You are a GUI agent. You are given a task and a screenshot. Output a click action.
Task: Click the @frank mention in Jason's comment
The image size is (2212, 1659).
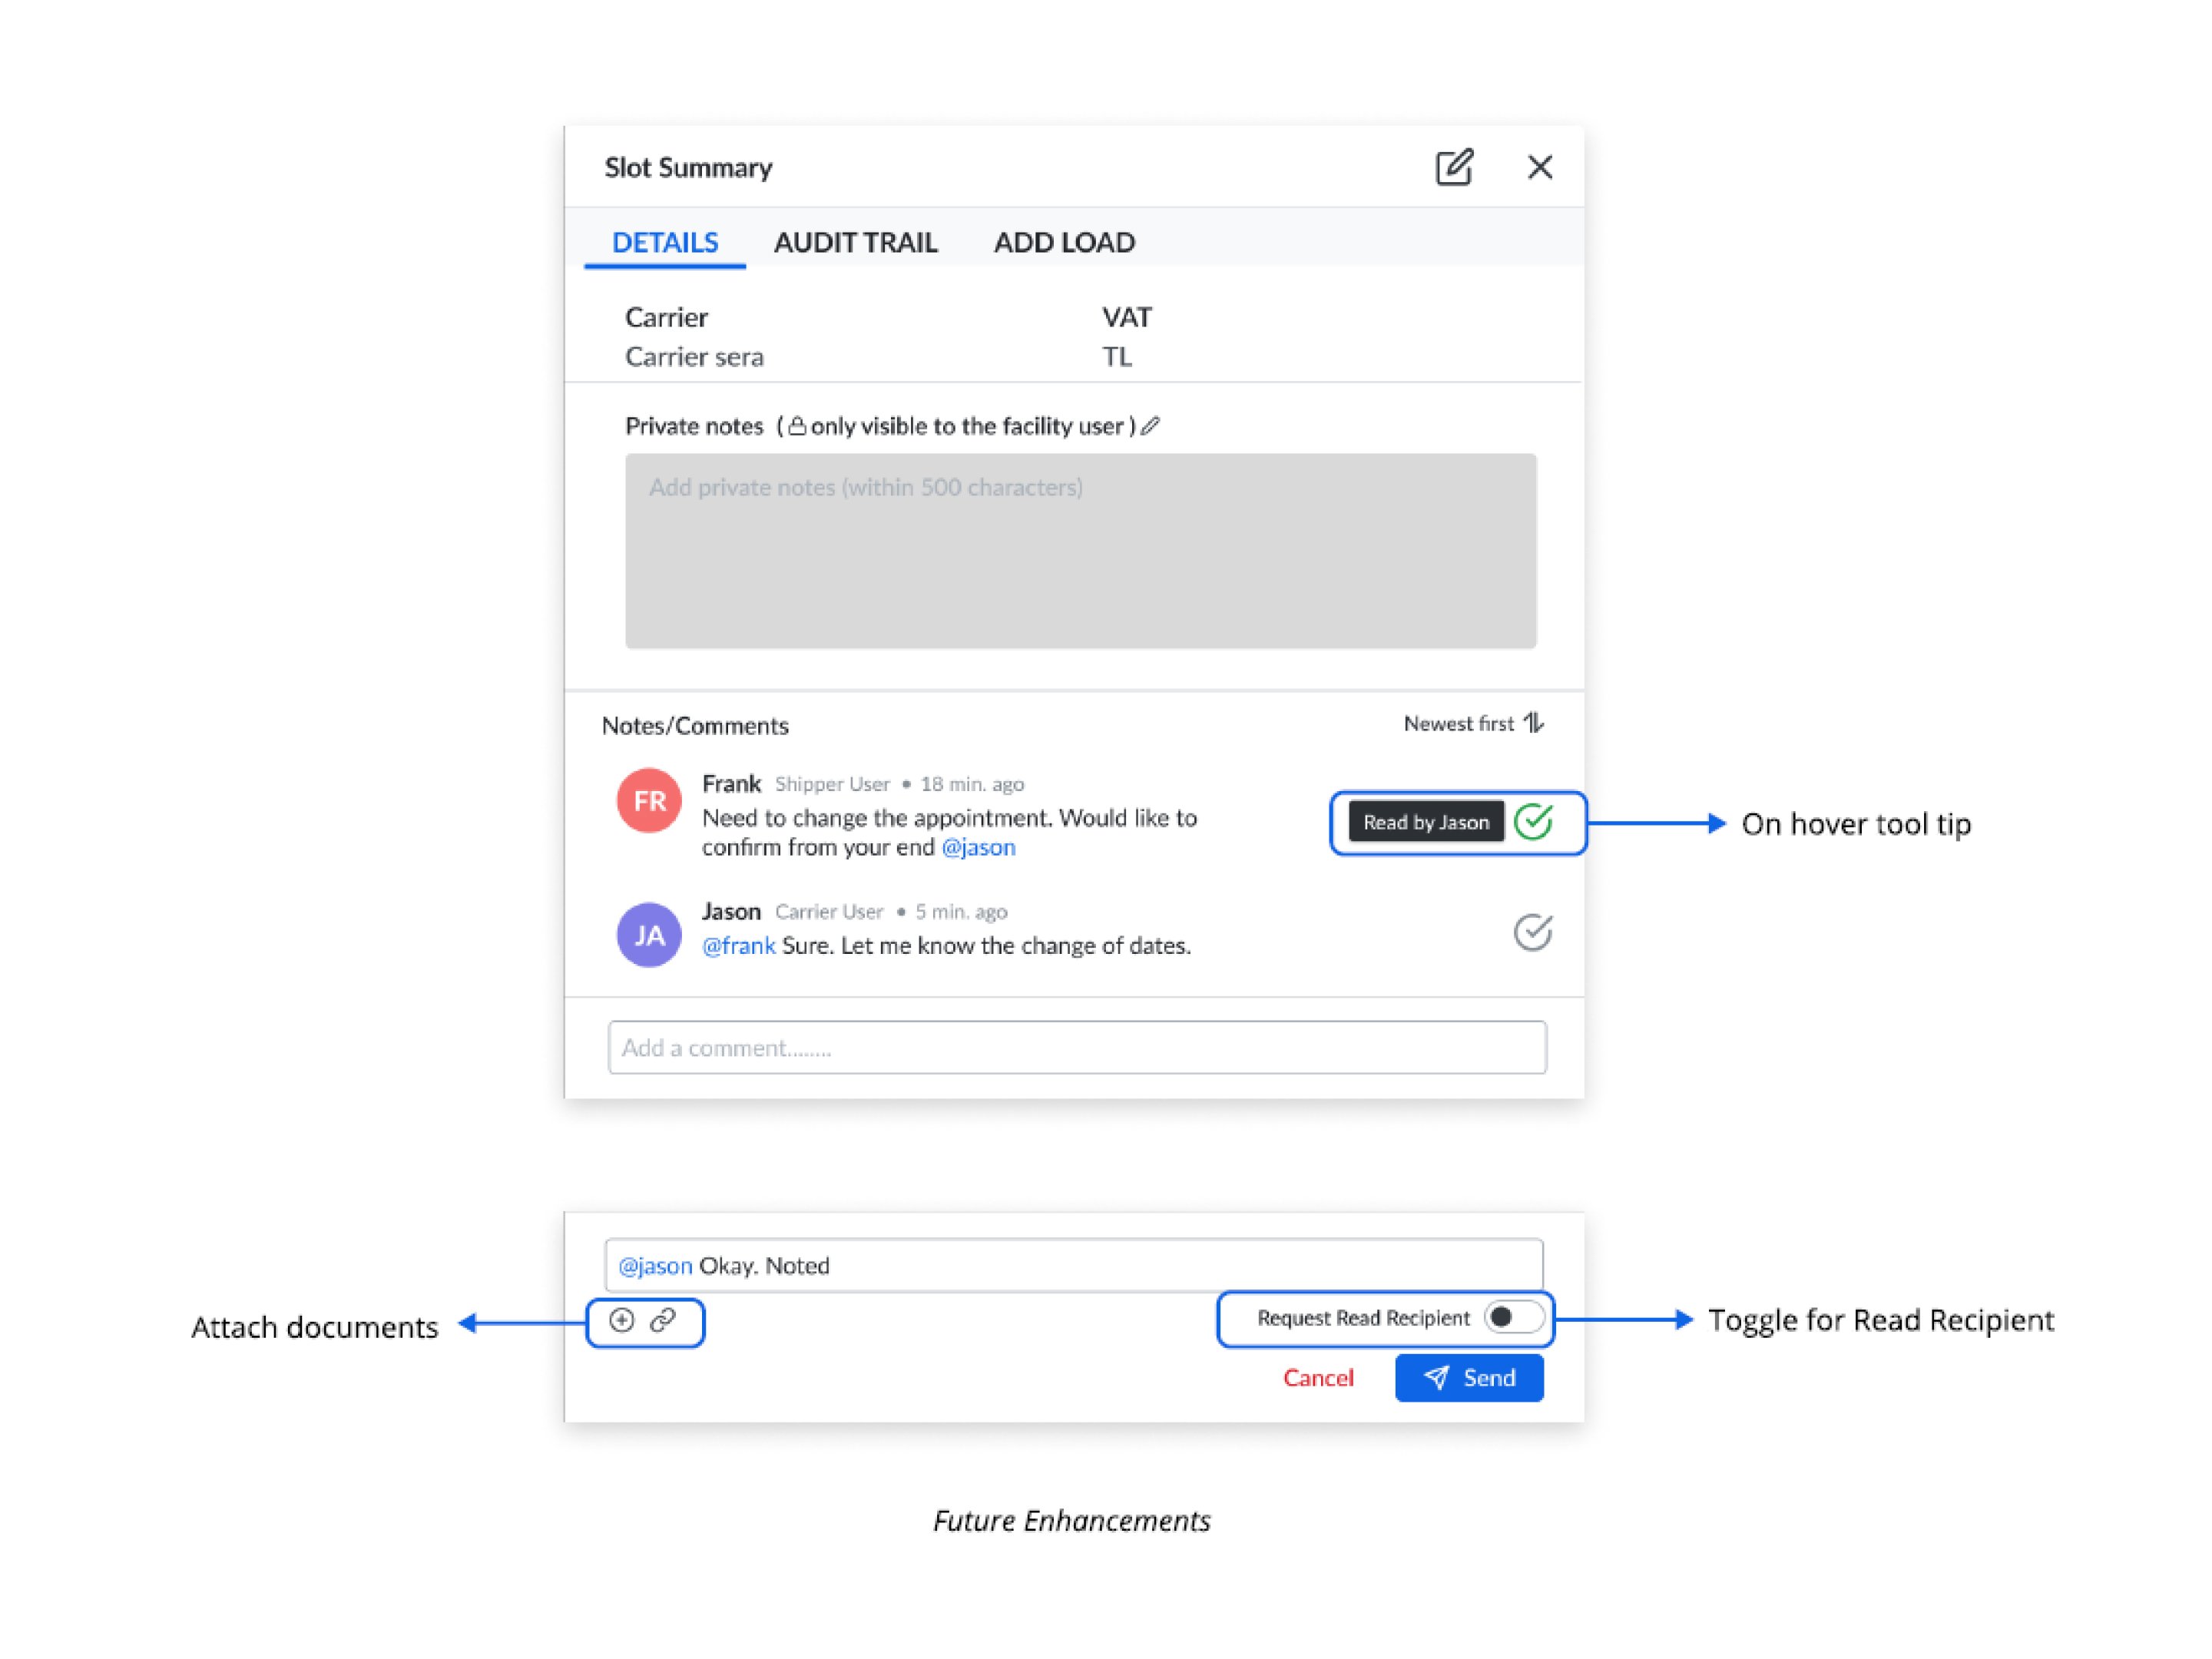[x=738, y=946]
